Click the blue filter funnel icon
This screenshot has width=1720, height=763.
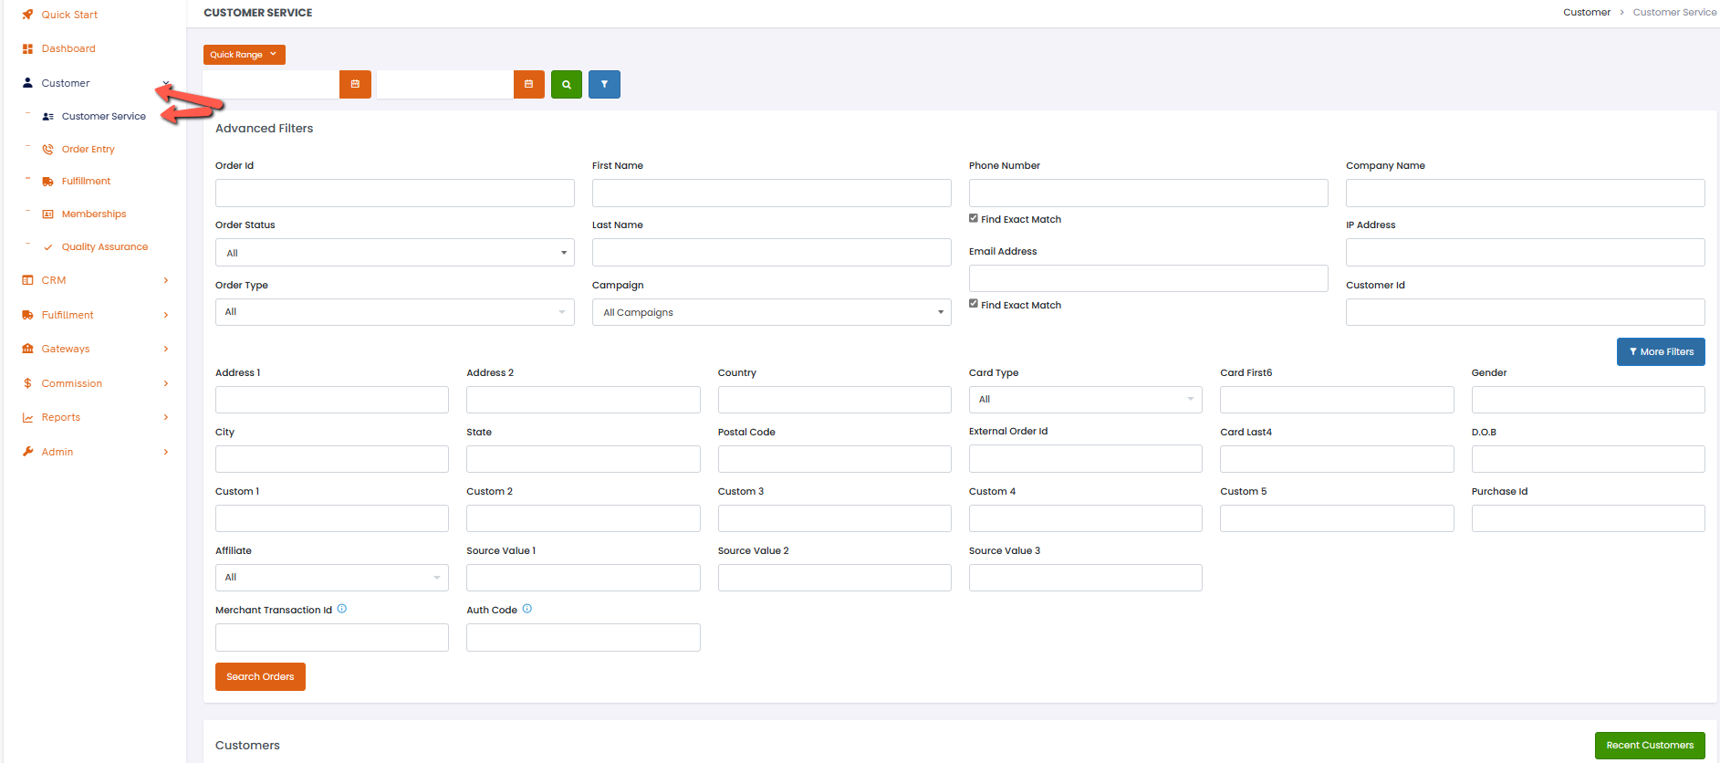604,84
